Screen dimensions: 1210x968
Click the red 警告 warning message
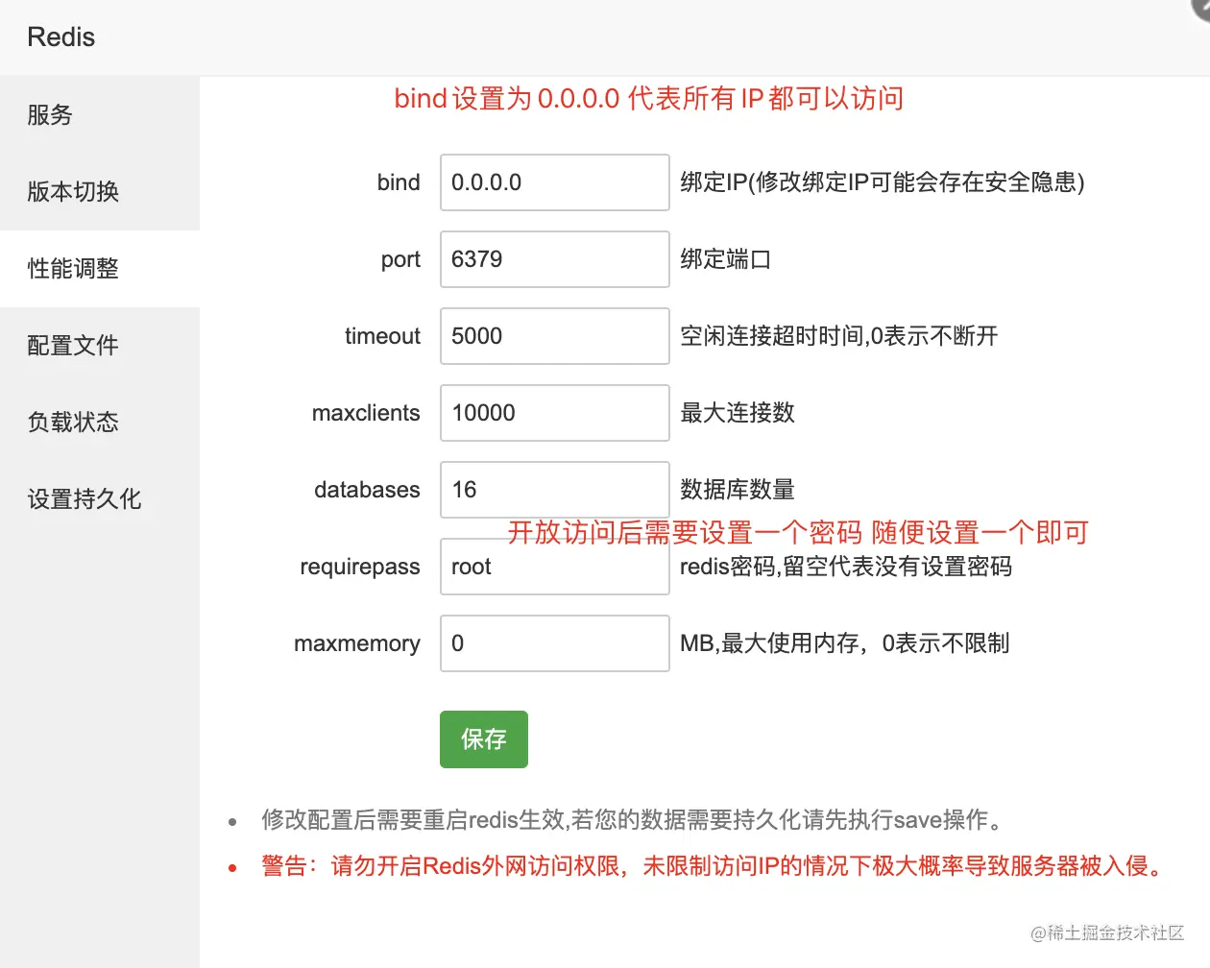tap(714, 866)
